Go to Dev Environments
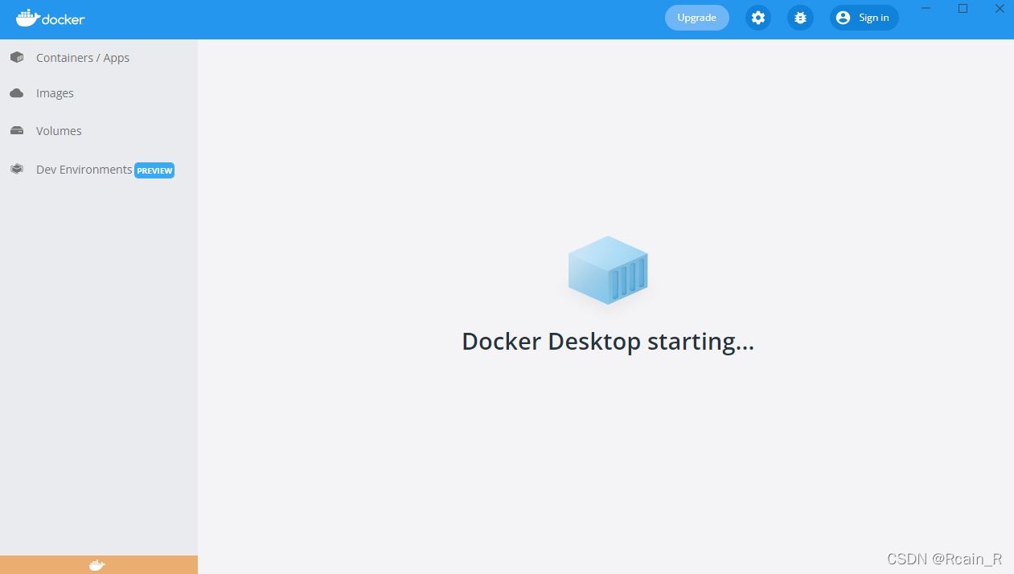 [84, 169]
